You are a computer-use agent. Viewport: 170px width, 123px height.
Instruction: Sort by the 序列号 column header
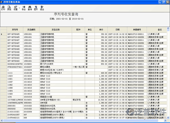coord(15,30)
